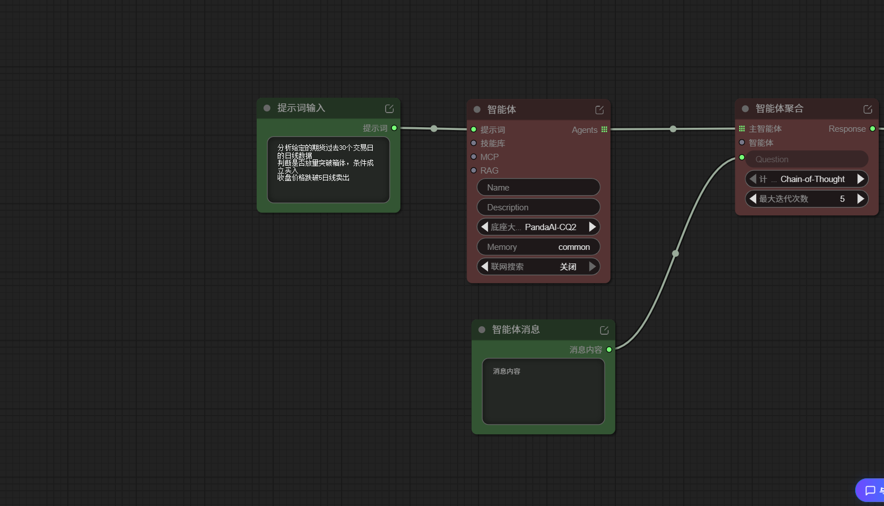Click the Name input field
The width and height of the screenshot is (884, 506).
[x=538, y=187]
